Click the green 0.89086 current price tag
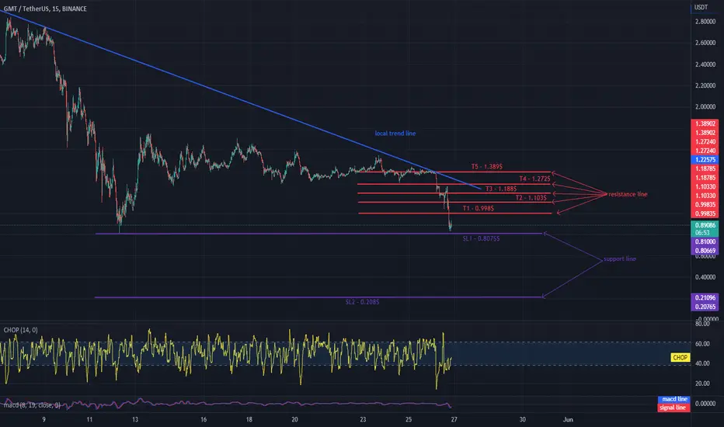 point(705,225)
